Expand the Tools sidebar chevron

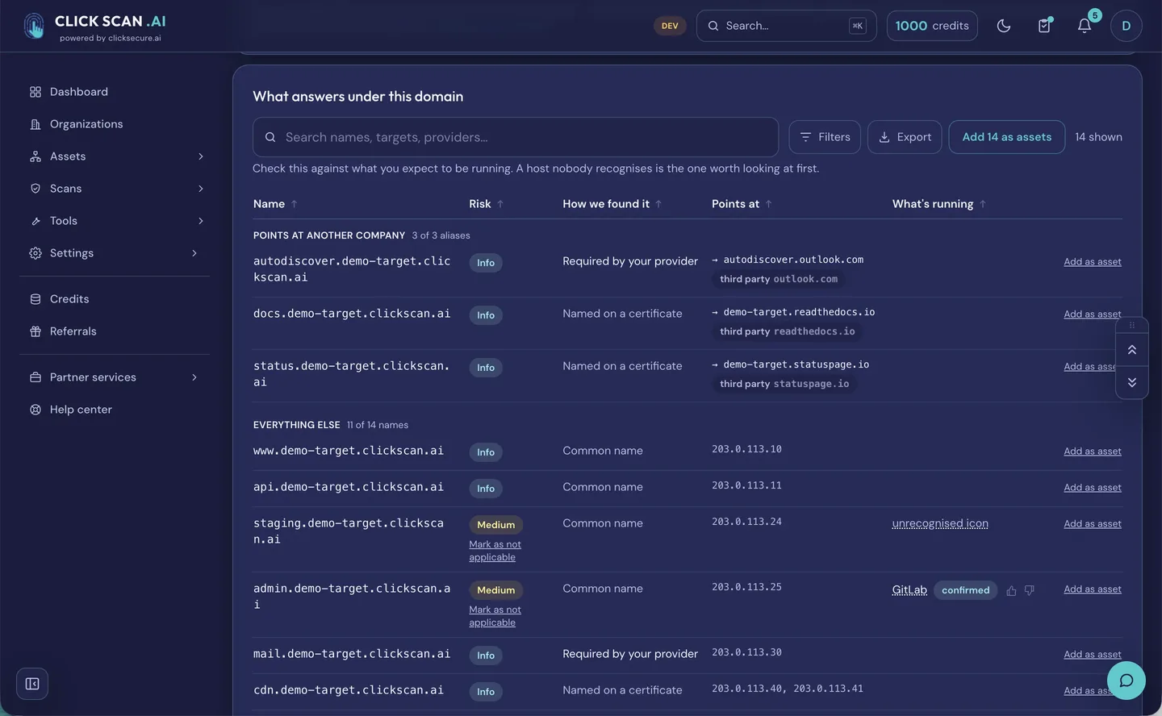tap(201, 221)
